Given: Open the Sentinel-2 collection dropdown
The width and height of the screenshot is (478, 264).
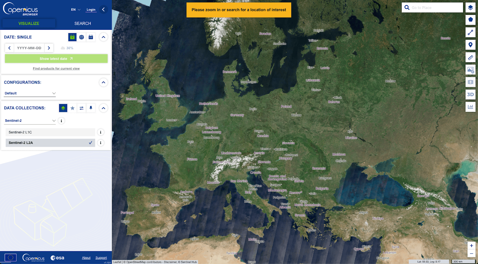Looking at the screenshot, I should tap(30, 121).
